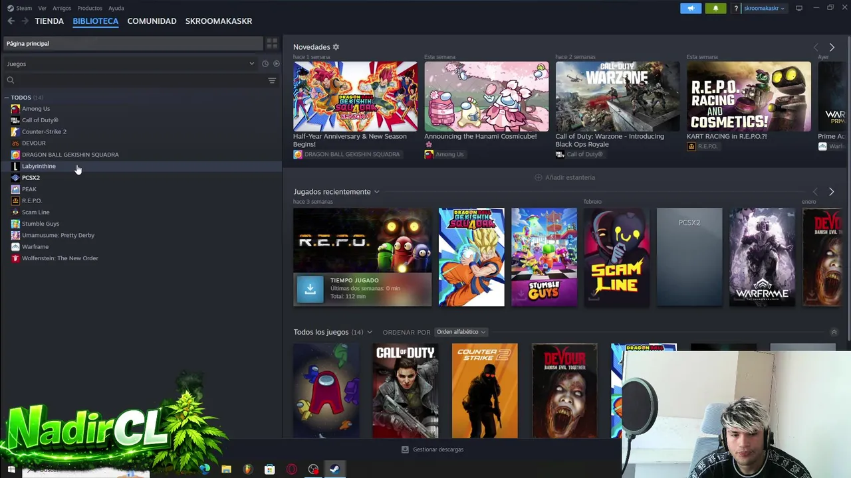Open the Ayuda menu
The height and width of the screenshot is (478, 851).
pyautogui.click(x=116, y=8)
